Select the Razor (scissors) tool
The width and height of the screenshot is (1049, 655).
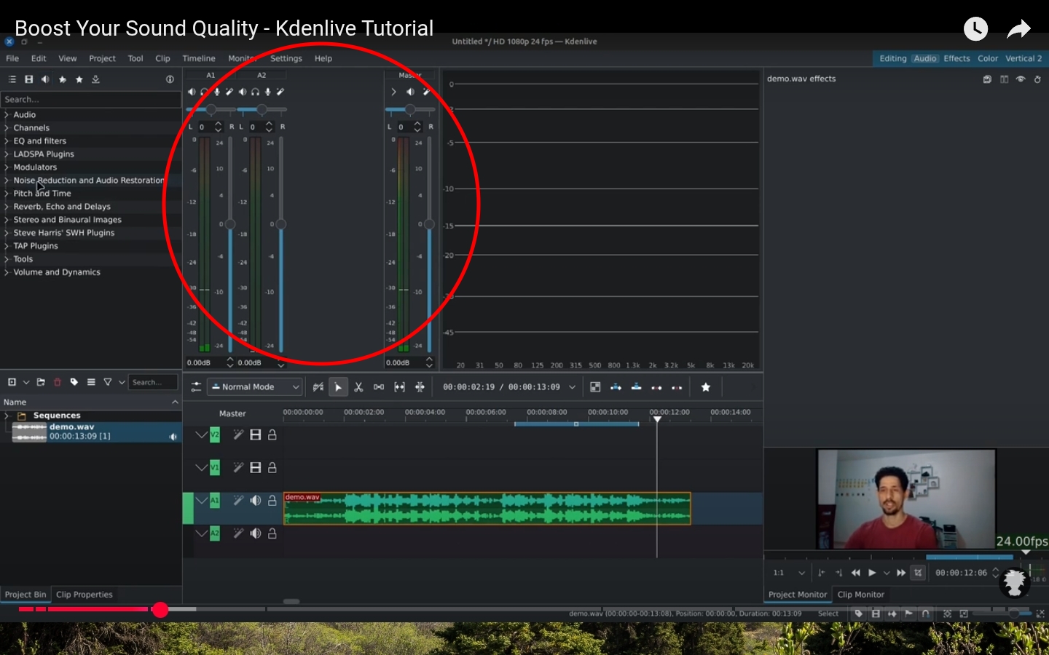(x=358, y=387)
